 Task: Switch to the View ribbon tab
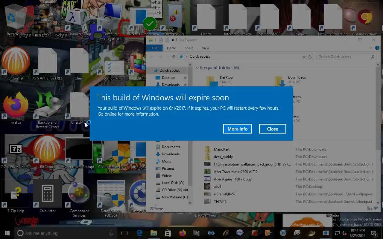pos(206,48)
